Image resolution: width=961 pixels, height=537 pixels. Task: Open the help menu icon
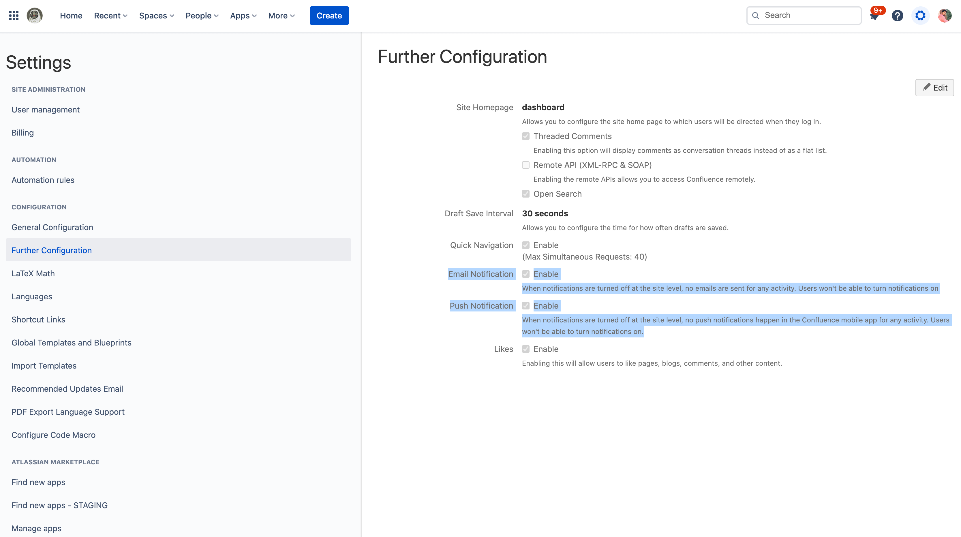tap(898, 15)
